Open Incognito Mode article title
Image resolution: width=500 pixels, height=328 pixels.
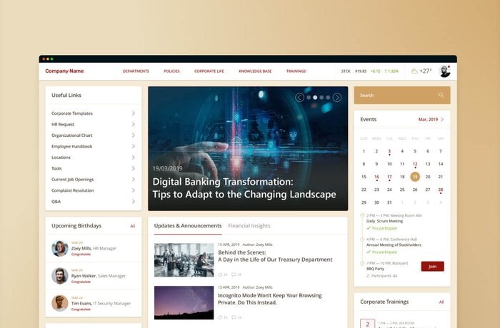coord(270,299)
